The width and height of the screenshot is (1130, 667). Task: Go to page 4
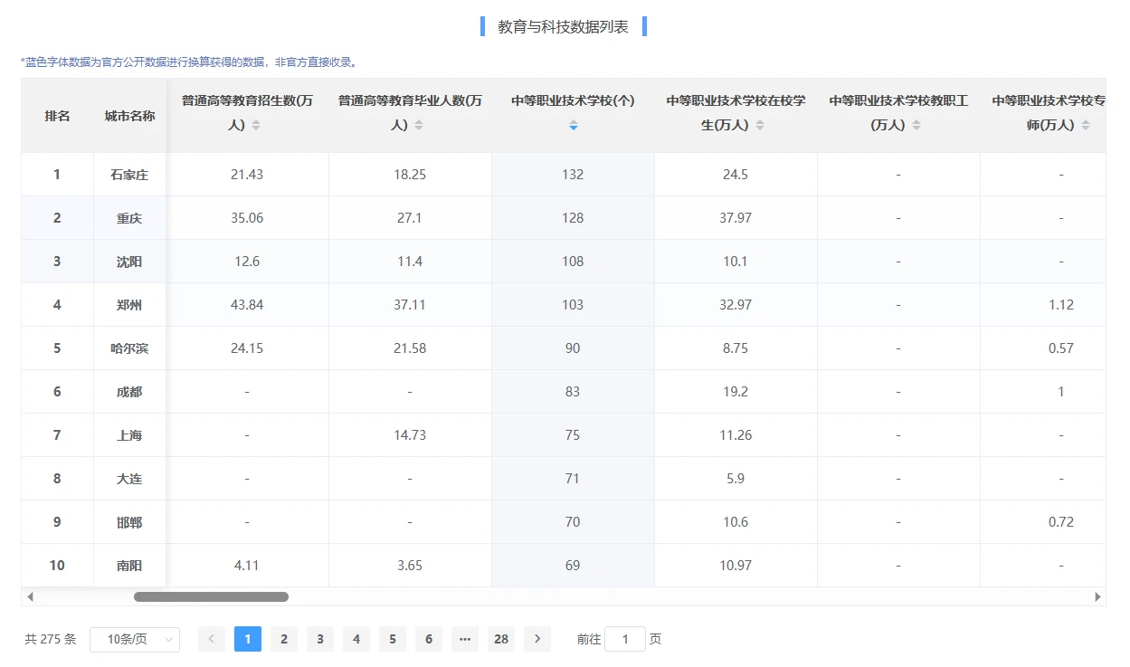(356, 639)
